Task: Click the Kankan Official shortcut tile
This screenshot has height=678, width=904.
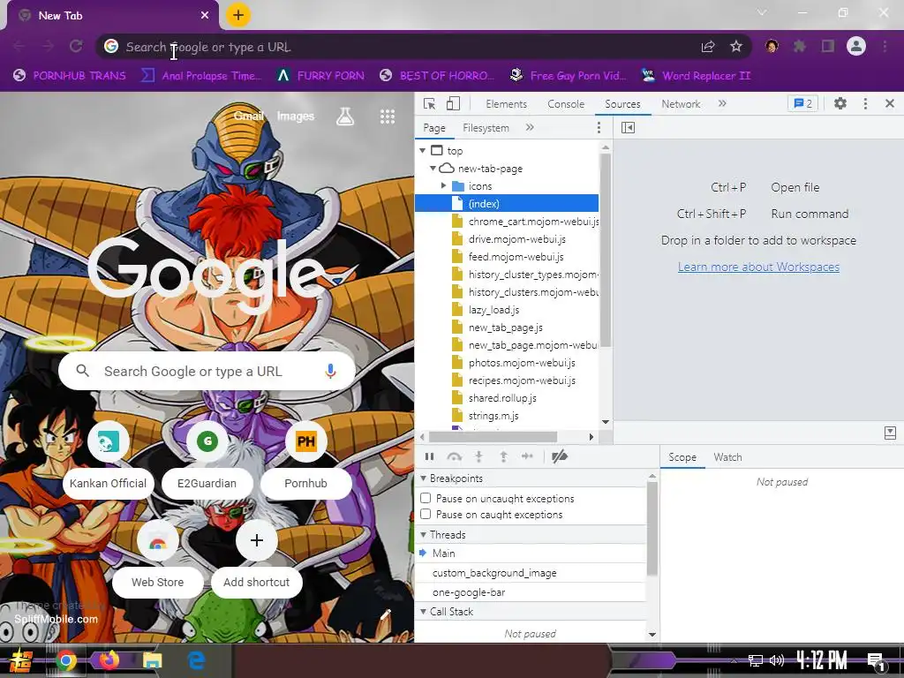Action: click(108, 459)
